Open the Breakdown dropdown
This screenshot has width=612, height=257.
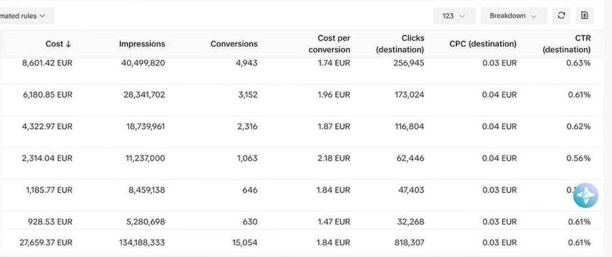click(x=514, y=16)
